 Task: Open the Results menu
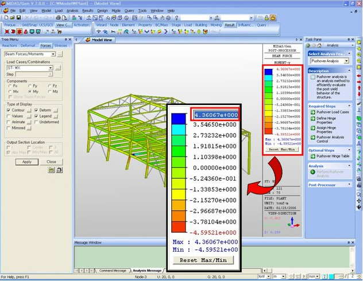tap(87, 10)
